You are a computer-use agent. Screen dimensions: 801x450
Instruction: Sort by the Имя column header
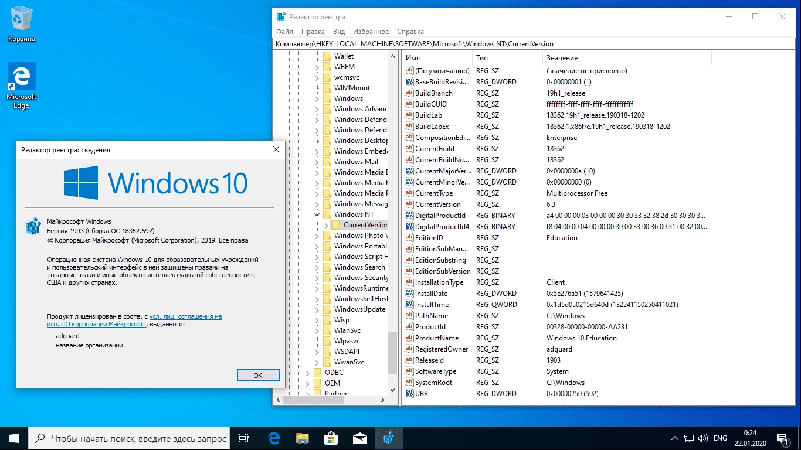(437, 58)
